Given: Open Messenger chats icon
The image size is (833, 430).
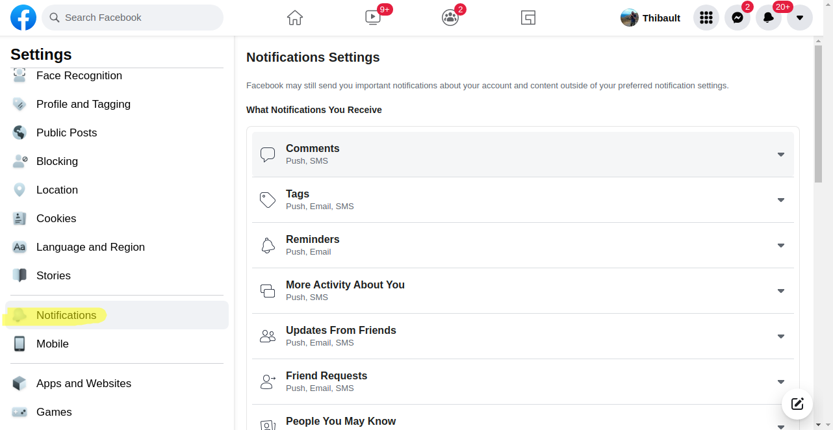Looking at the screenshot, I should pyautogui.click(x=737, y=18).
